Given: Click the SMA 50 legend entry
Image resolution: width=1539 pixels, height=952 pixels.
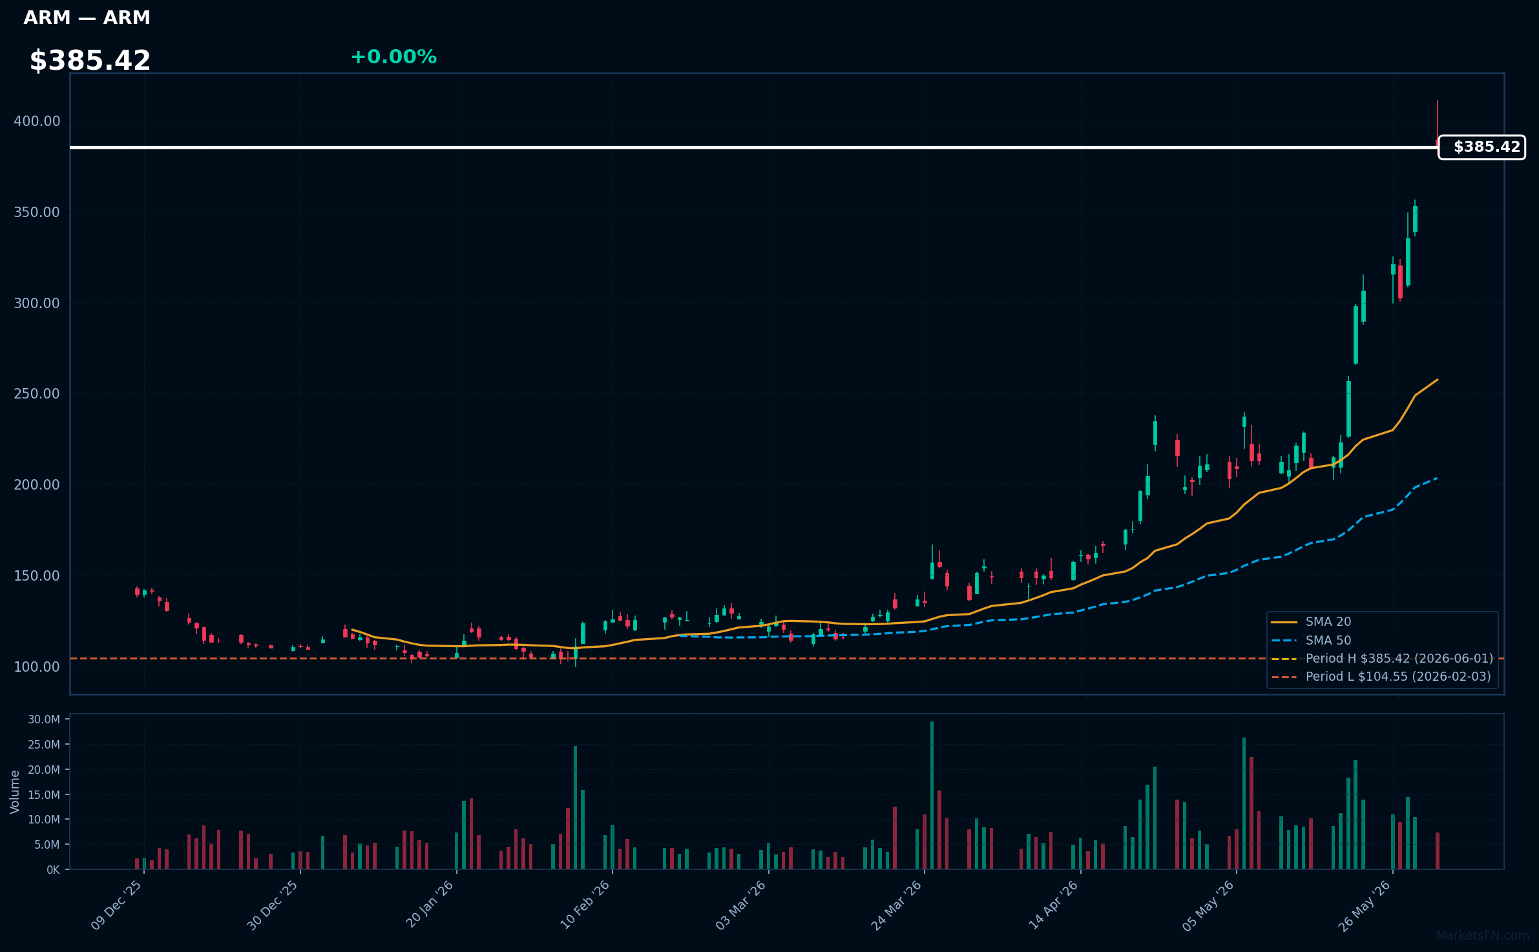Looking at the screenshot, I should coord(1311,641).
